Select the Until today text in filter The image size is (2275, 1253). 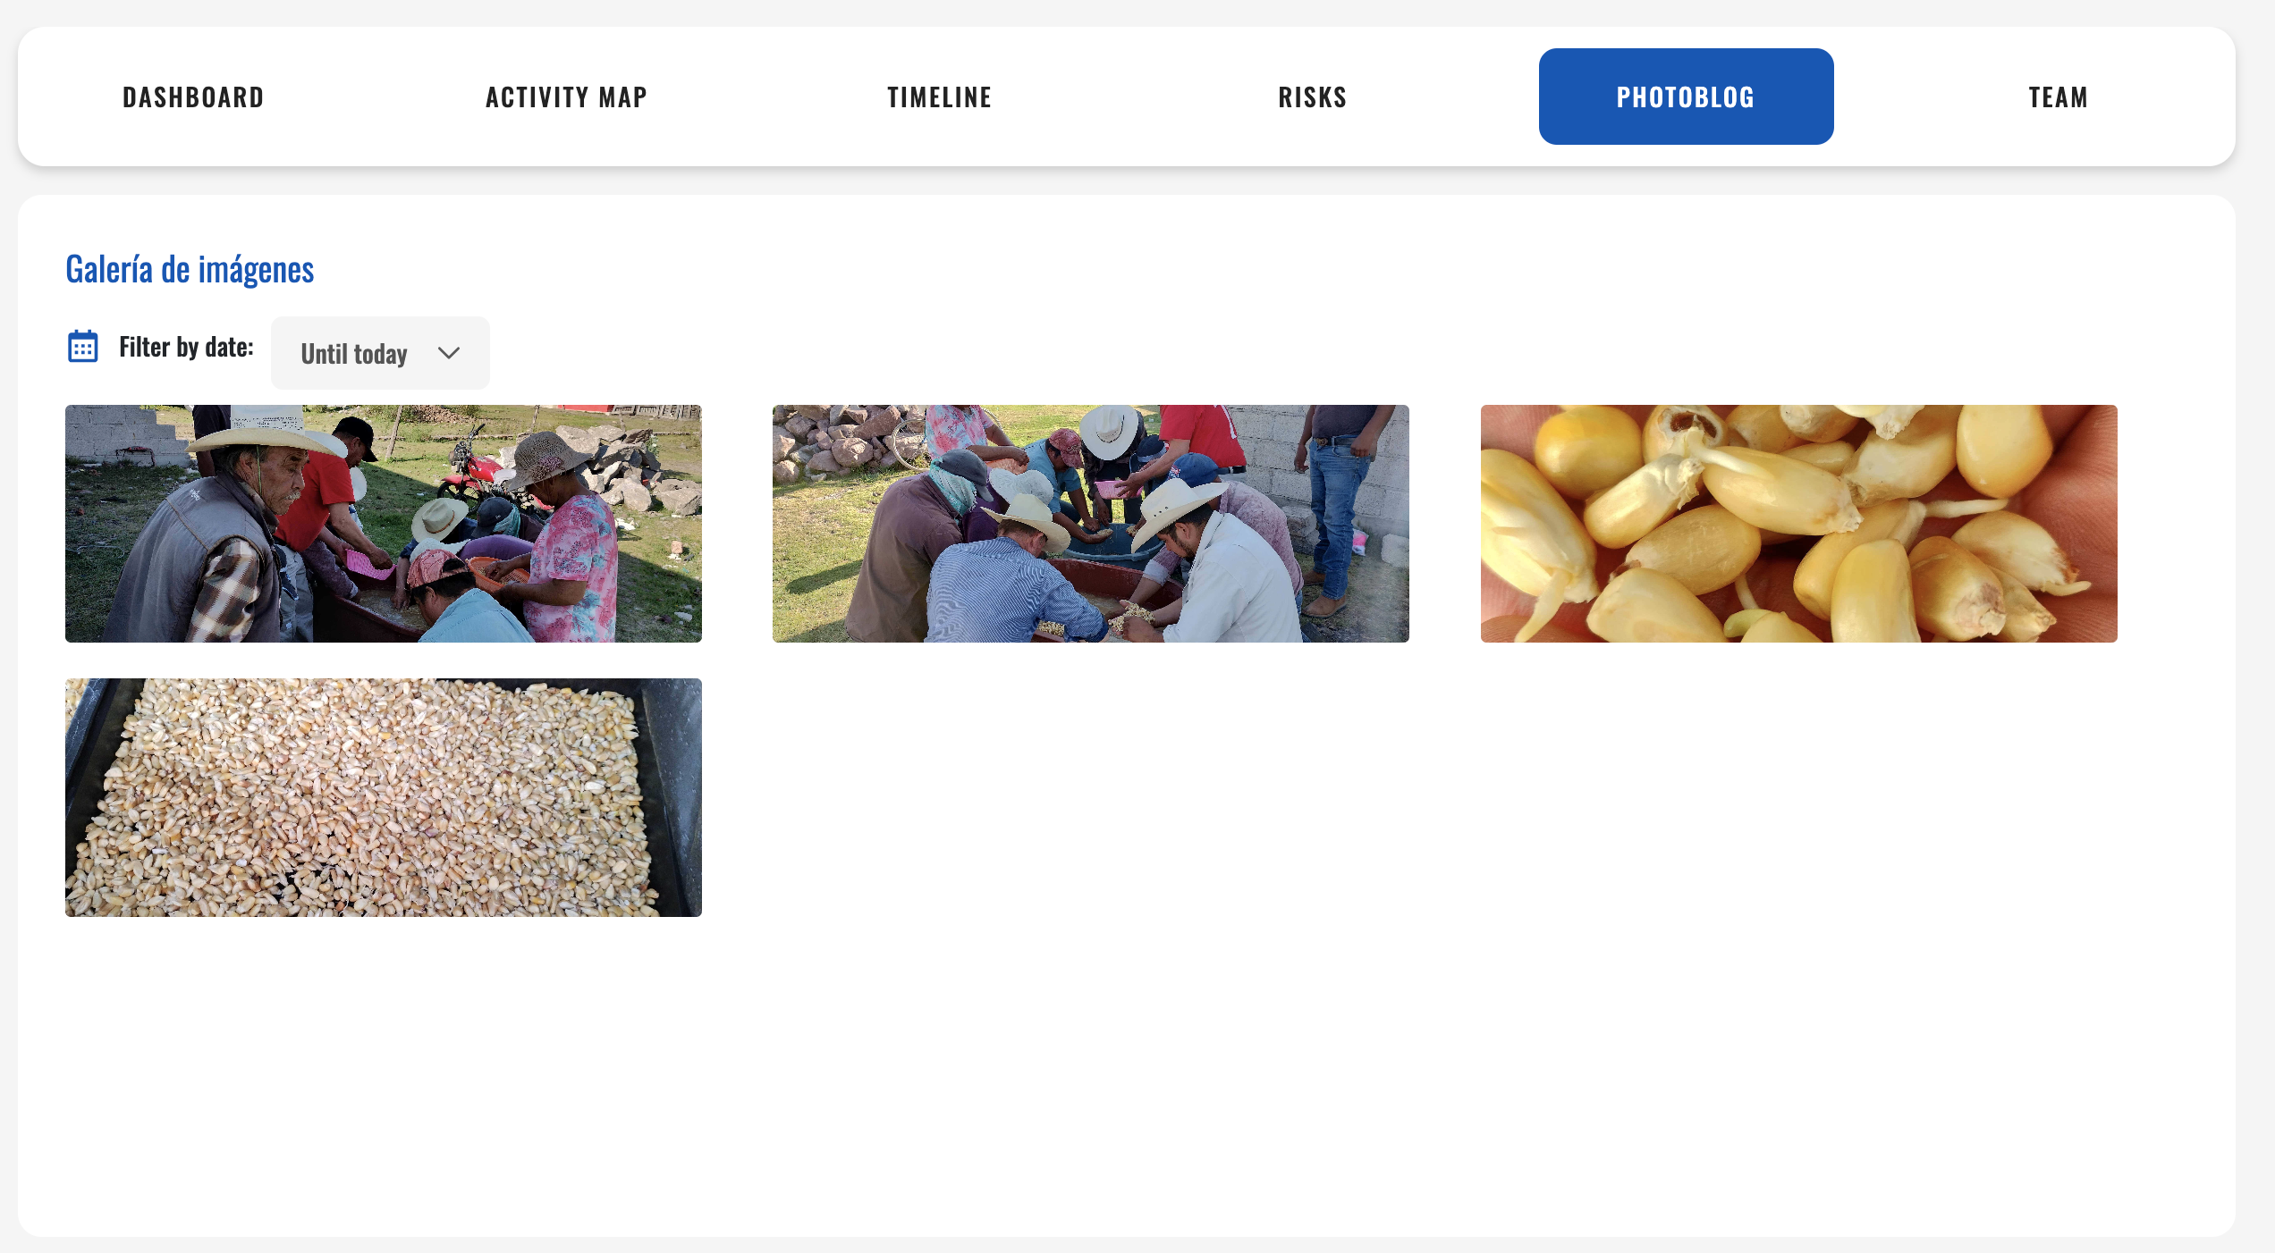click(x=354, y=354)
